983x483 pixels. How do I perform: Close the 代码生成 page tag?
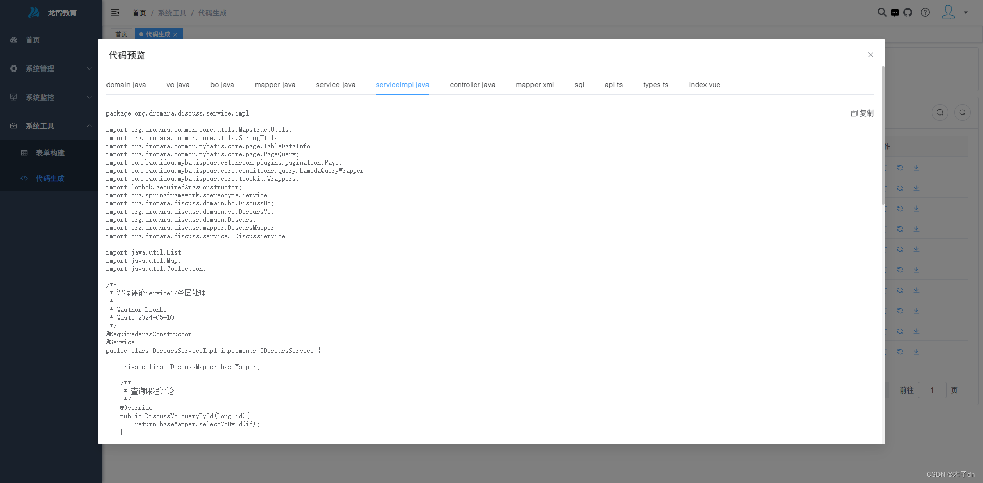(x=175, y=35)
